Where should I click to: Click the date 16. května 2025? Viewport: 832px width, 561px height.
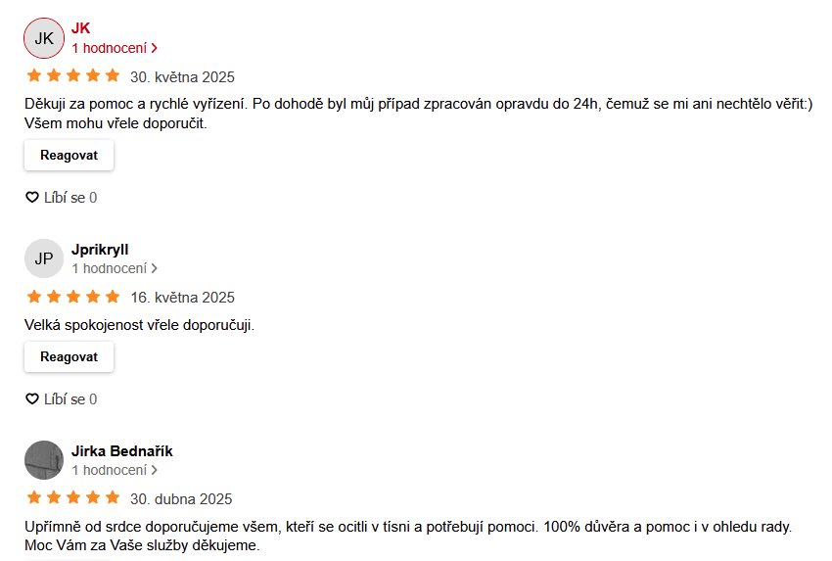pos(182,298)
